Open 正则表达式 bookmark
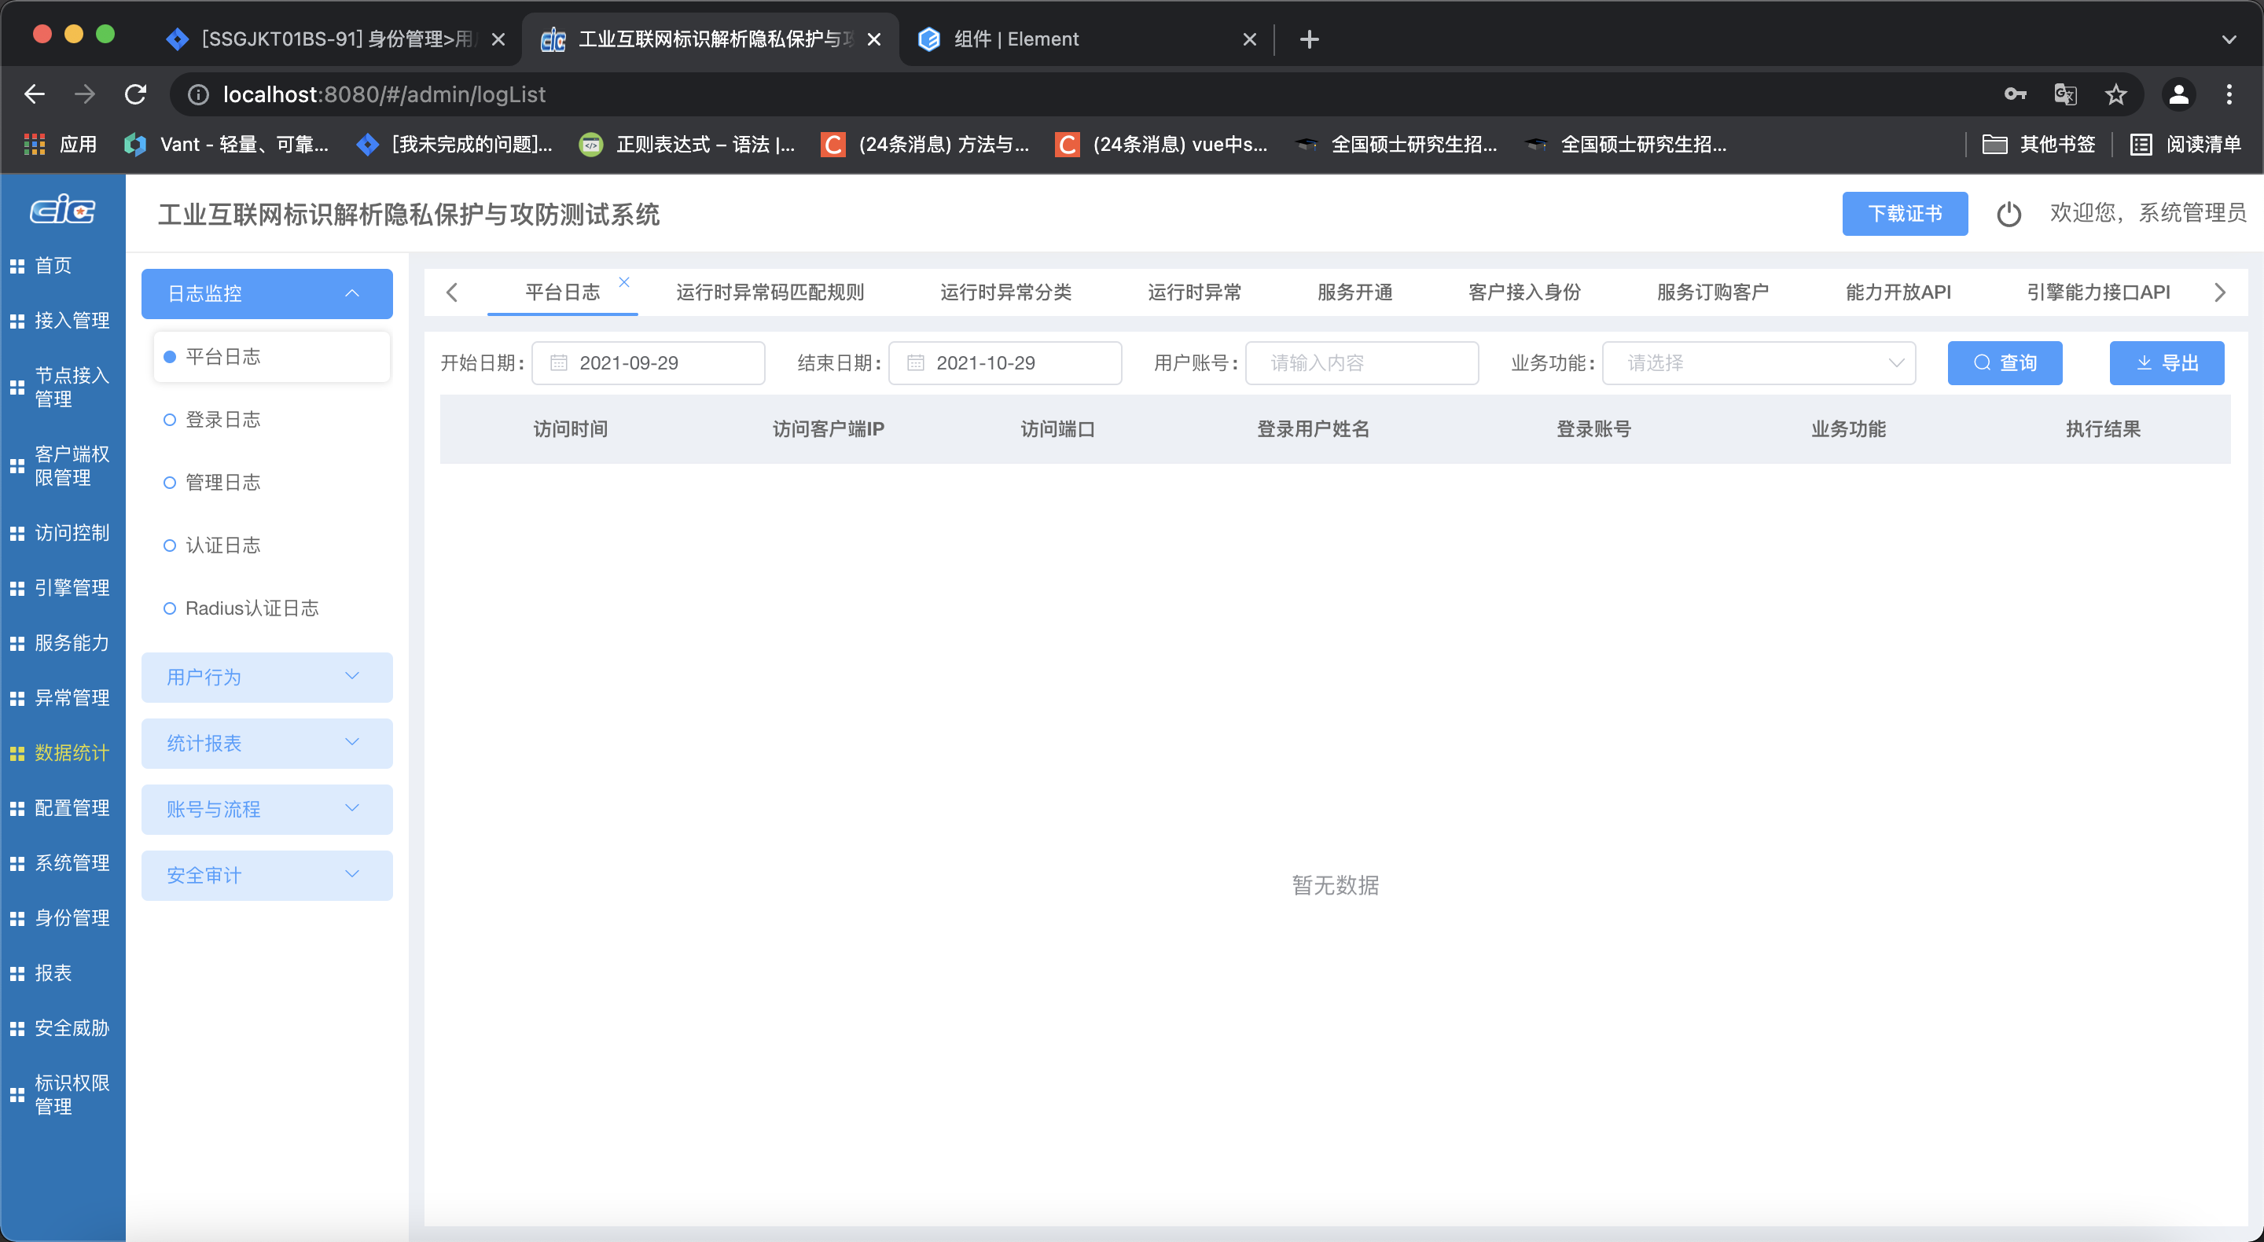Screen dimensions: 2264x1242 [687, 144]
